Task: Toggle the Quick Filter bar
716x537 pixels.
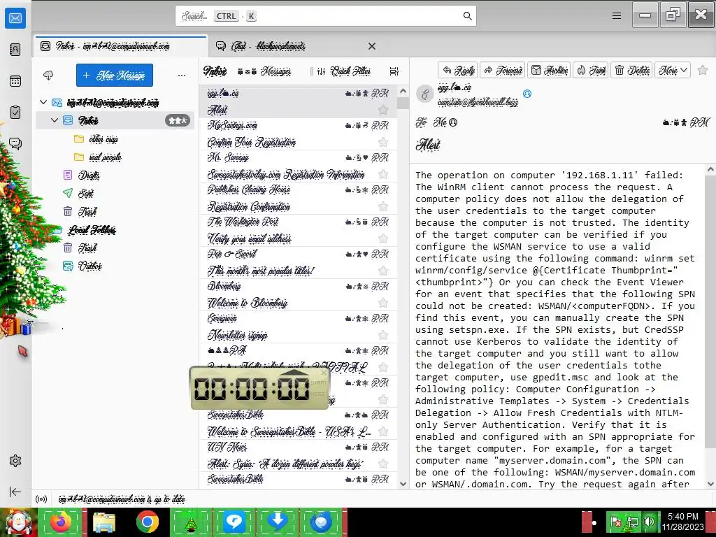Action: coord(344,71)
